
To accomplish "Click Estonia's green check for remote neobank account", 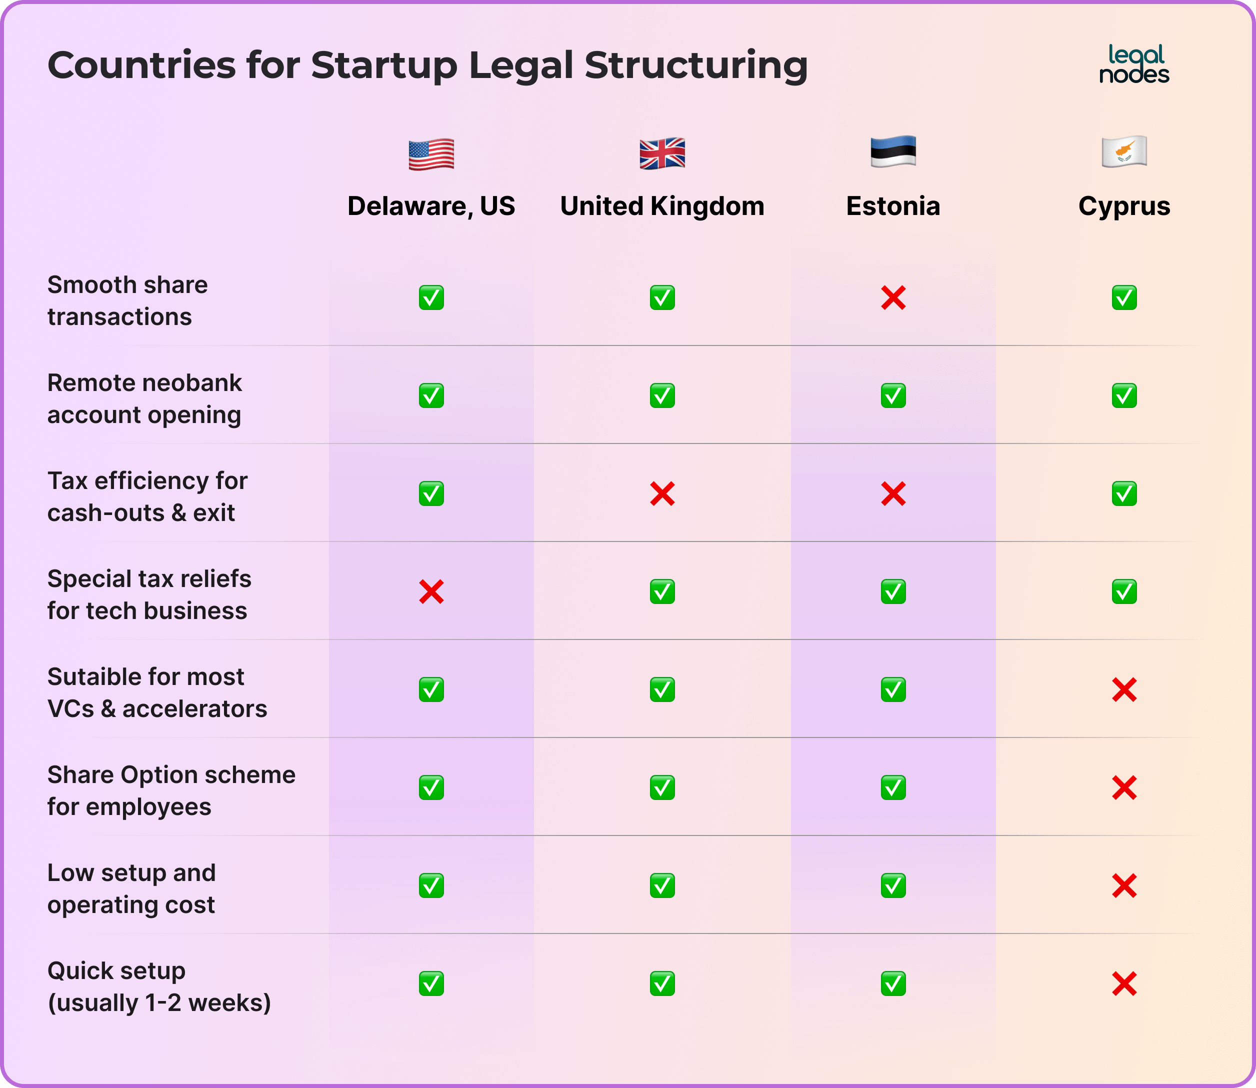I will (893, 395).
